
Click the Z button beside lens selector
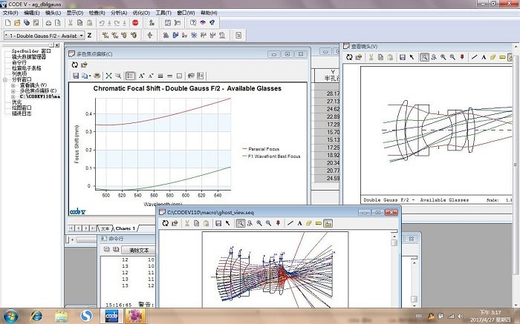point(90,35)
